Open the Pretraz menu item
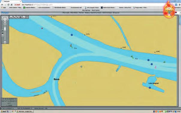The width and height of the screenshot is (181, 113). (81, 13)
